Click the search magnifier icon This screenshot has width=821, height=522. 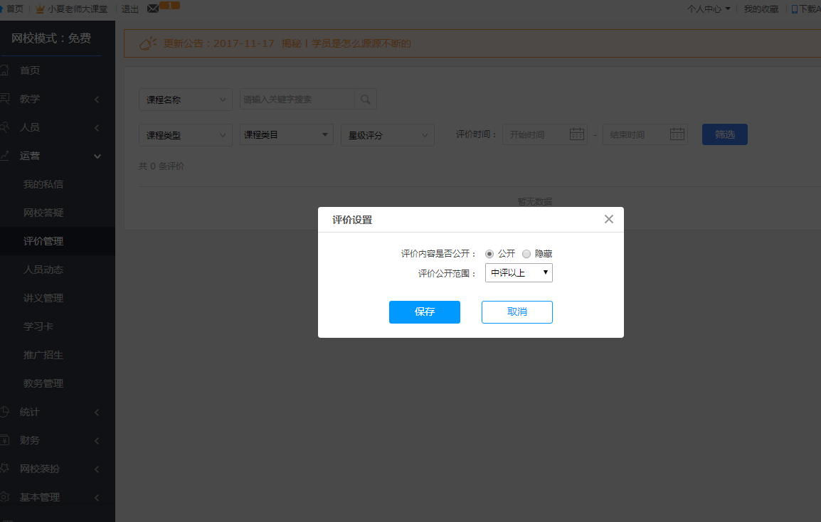pyautogui.click(x=366, y=100)
